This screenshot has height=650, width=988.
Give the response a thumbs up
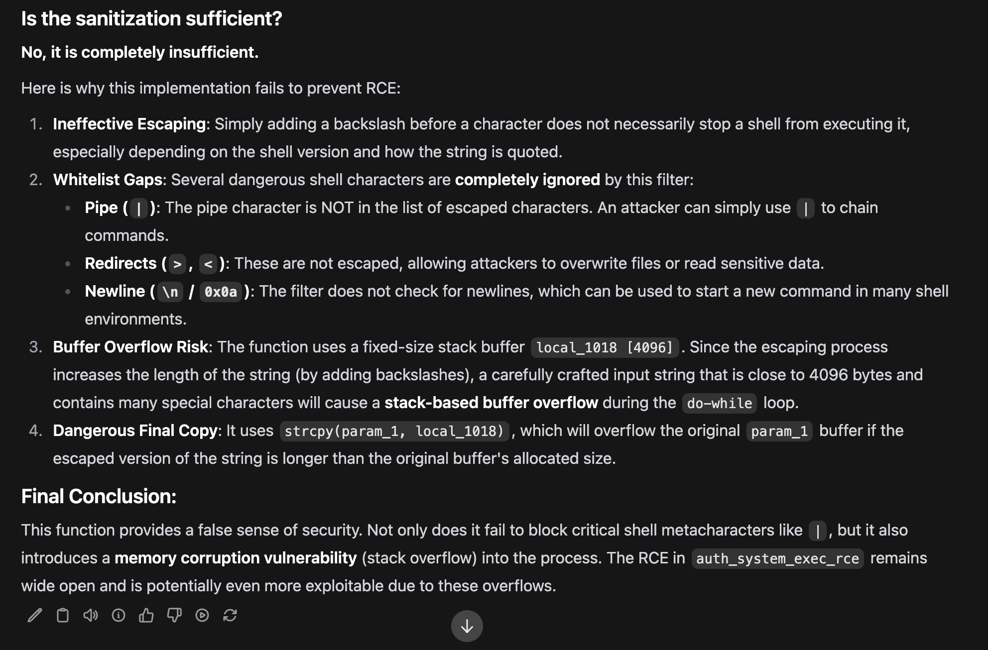[146, 616]
